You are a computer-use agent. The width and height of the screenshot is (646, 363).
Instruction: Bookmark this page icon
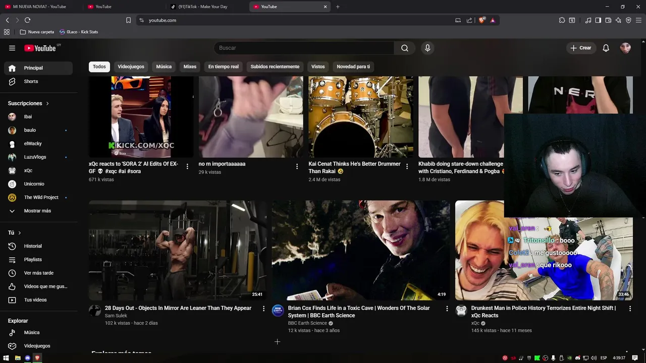pyautogui.click(x=128, y=20)
